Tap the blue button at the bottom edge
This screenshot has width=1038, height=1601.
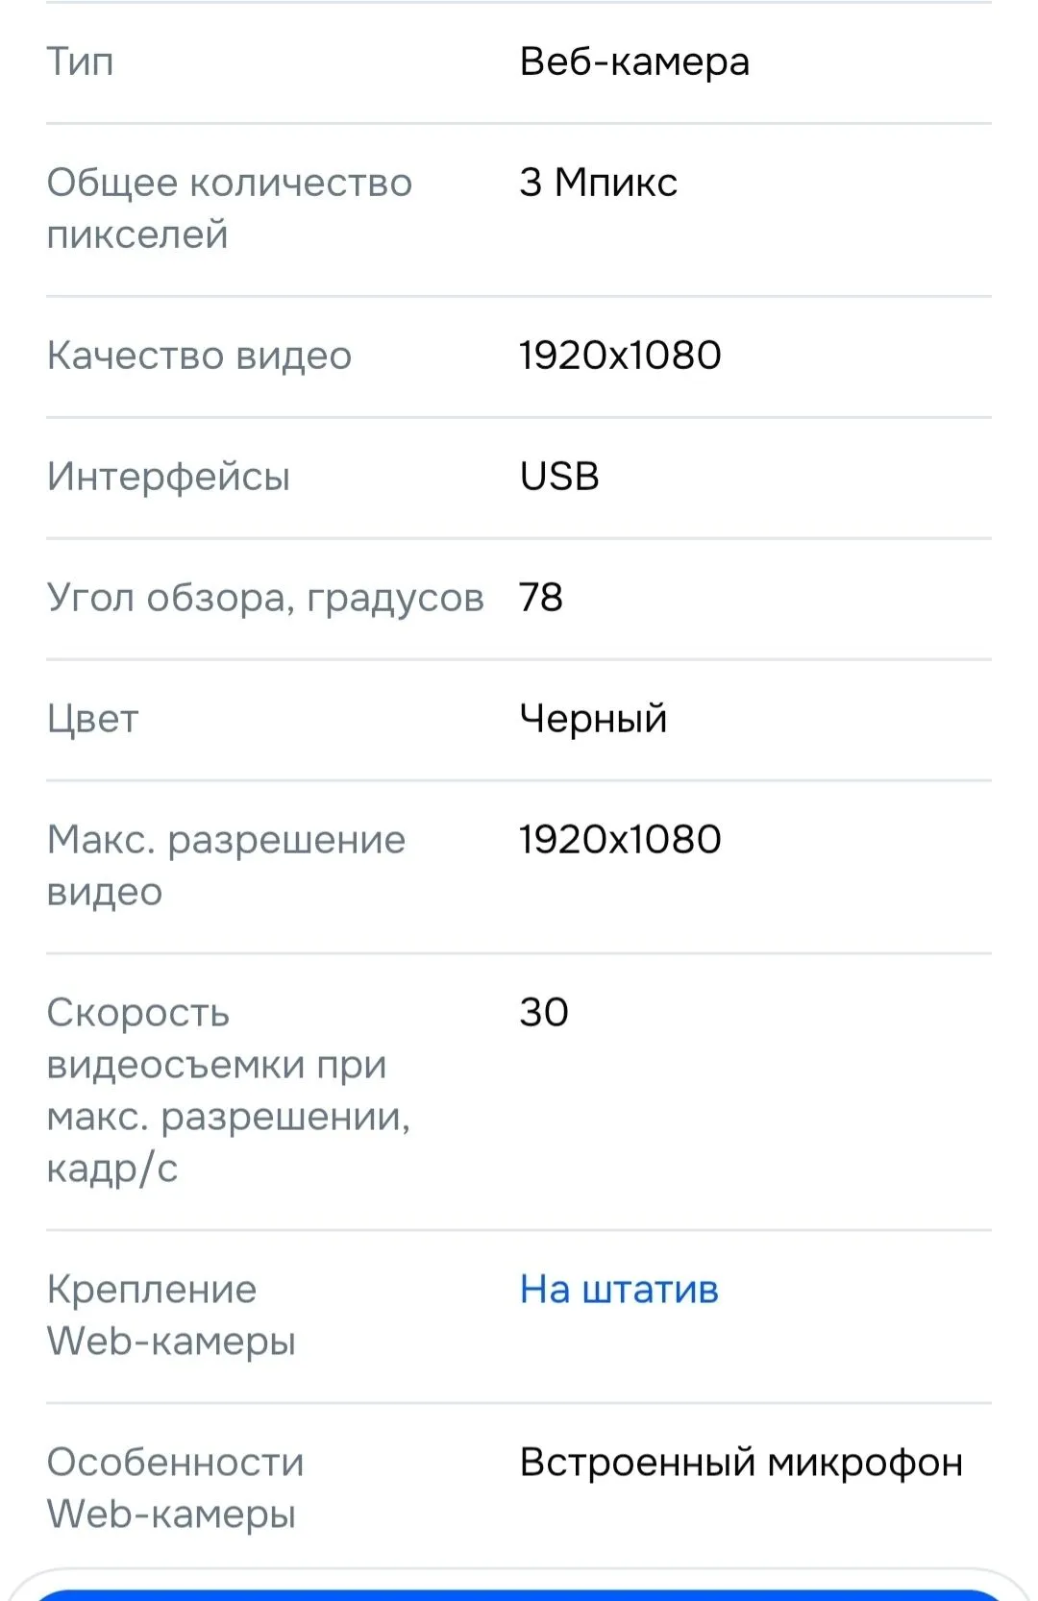tap(519, 1594)
